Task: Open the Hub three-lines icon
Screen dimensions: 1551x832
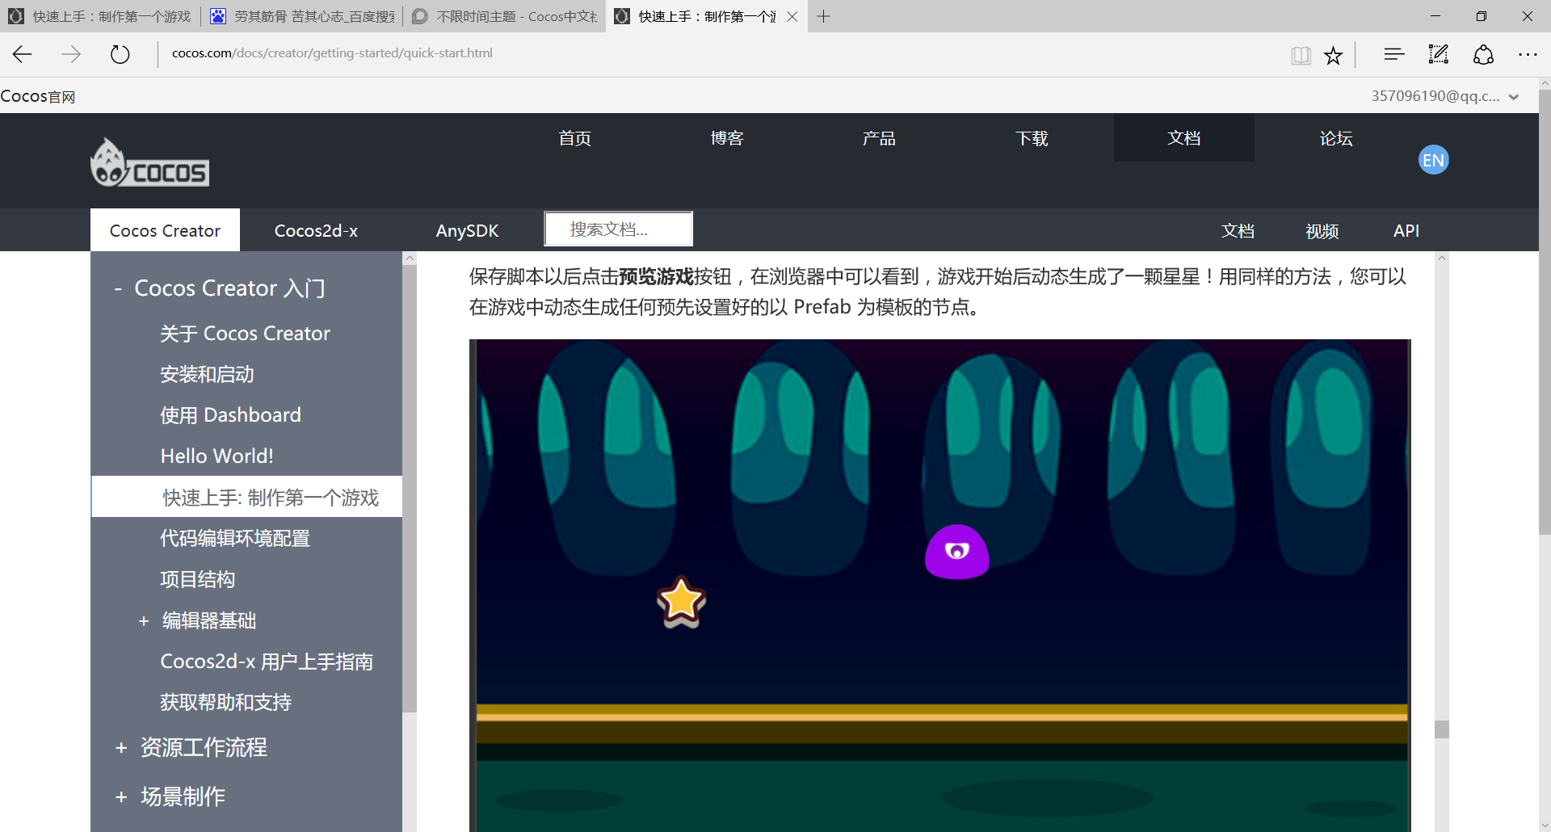Action: [1394, 54]
